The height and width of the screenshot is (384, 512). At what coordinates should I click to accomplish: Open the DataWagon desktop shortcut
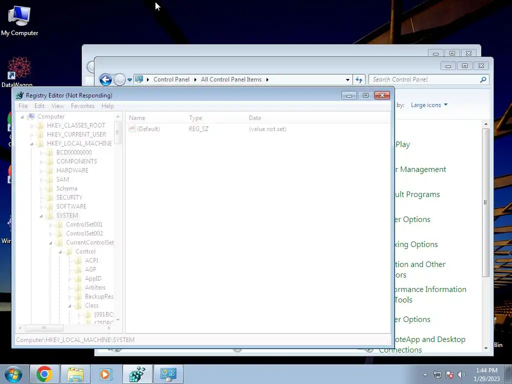point(18,71)
